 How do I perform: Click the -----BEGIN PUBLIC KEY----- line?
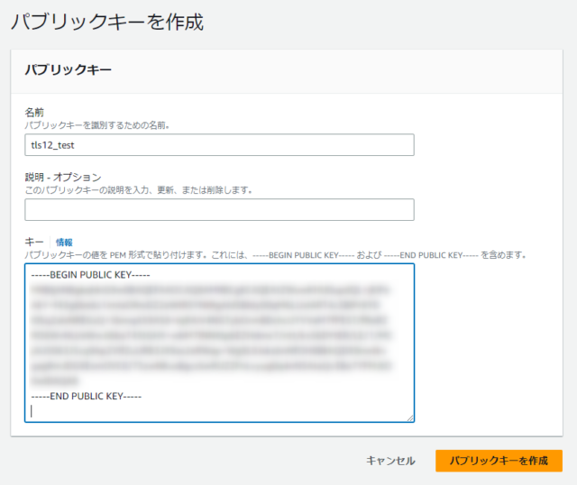click(90, 275)
